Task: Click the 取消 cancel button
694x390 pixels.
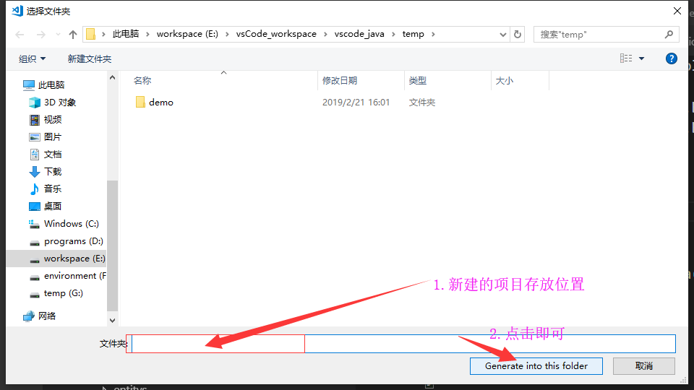Action: tap(644, 366)
